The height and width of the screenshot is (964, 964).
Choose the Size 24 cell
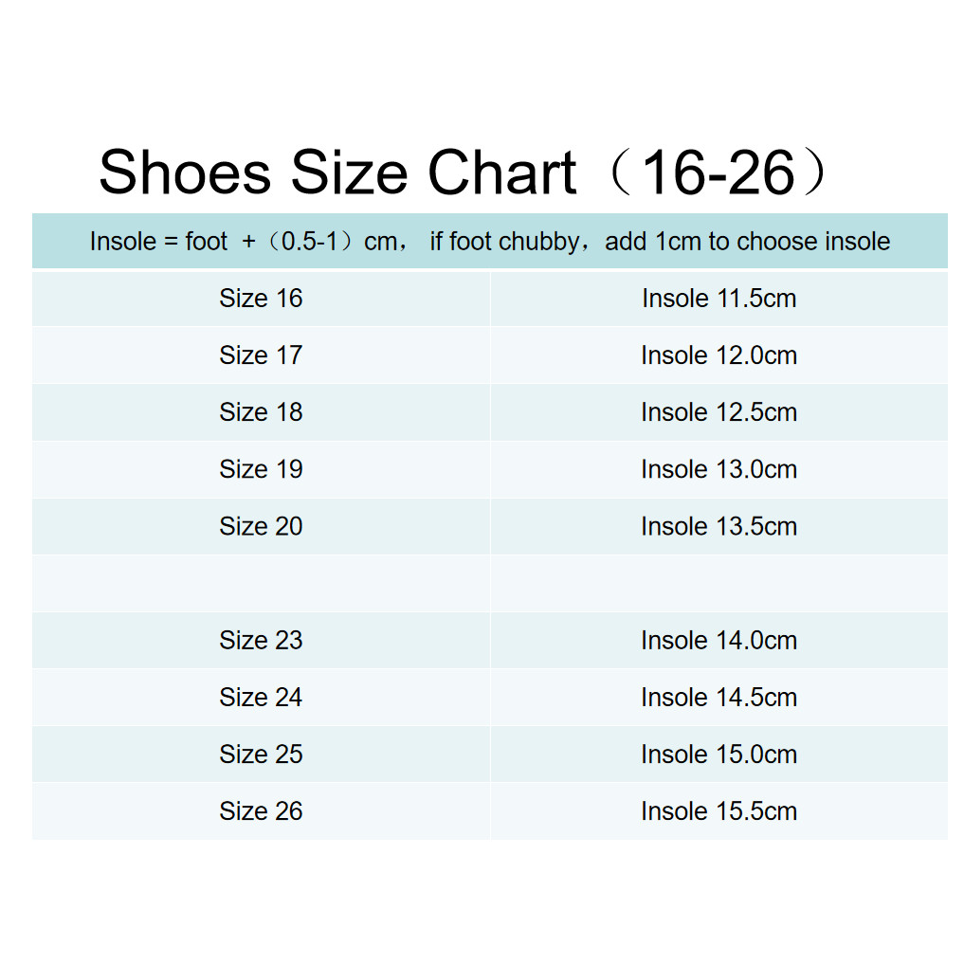[261, 698]
